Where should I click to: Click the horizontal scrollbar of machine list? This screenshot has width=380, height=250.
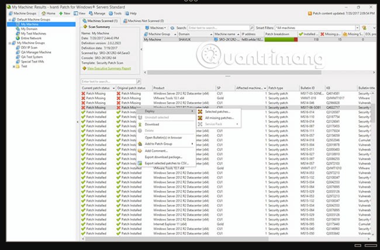(x=234, y=72)
